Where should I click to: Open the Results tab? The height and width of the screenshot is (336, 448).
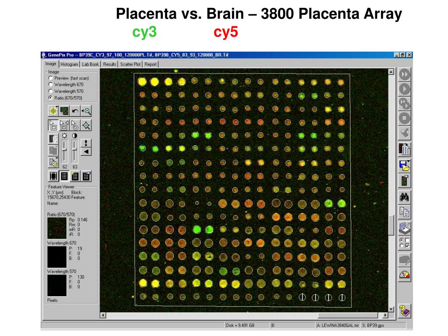point(110,64)
